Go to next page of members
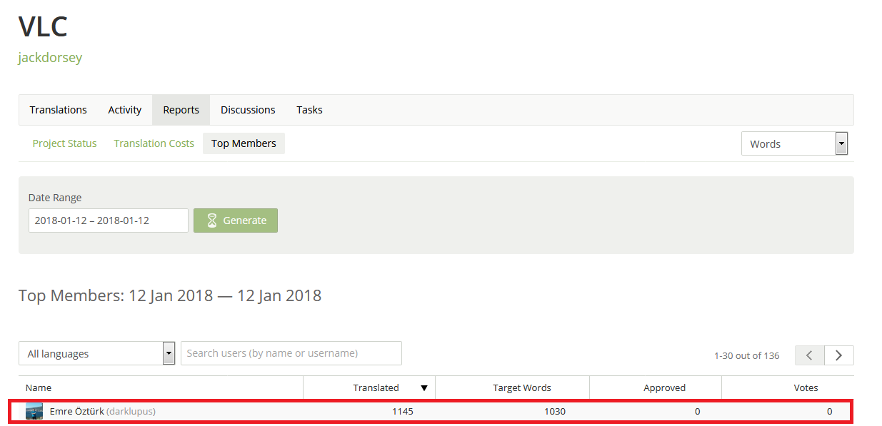Image resolution: width=882 pixels, height=426 pixels. (x=839, y=355)
